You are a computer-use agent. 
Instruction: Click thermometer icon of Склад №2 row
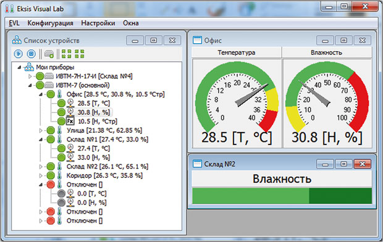[59, 167]
